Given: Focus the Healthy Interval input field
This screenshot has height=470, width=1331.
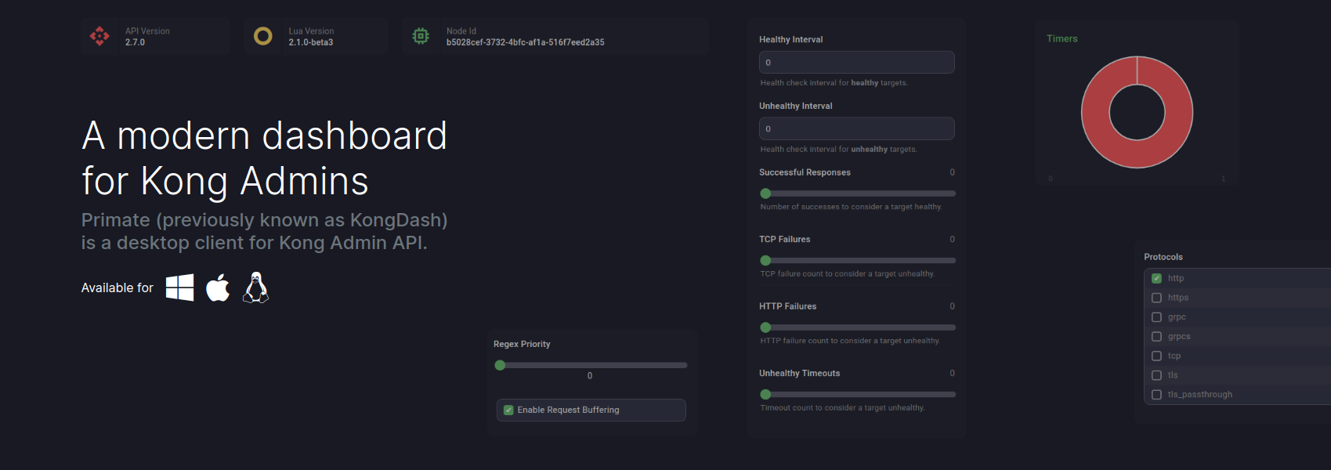Looking at the screenshot, I should click(x=857, y=63).
